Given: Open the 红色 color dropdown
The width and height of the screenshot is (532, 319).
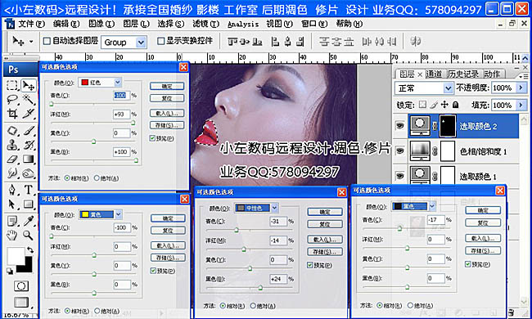Looking at the screenshot, I should click(x=117, y=82).
